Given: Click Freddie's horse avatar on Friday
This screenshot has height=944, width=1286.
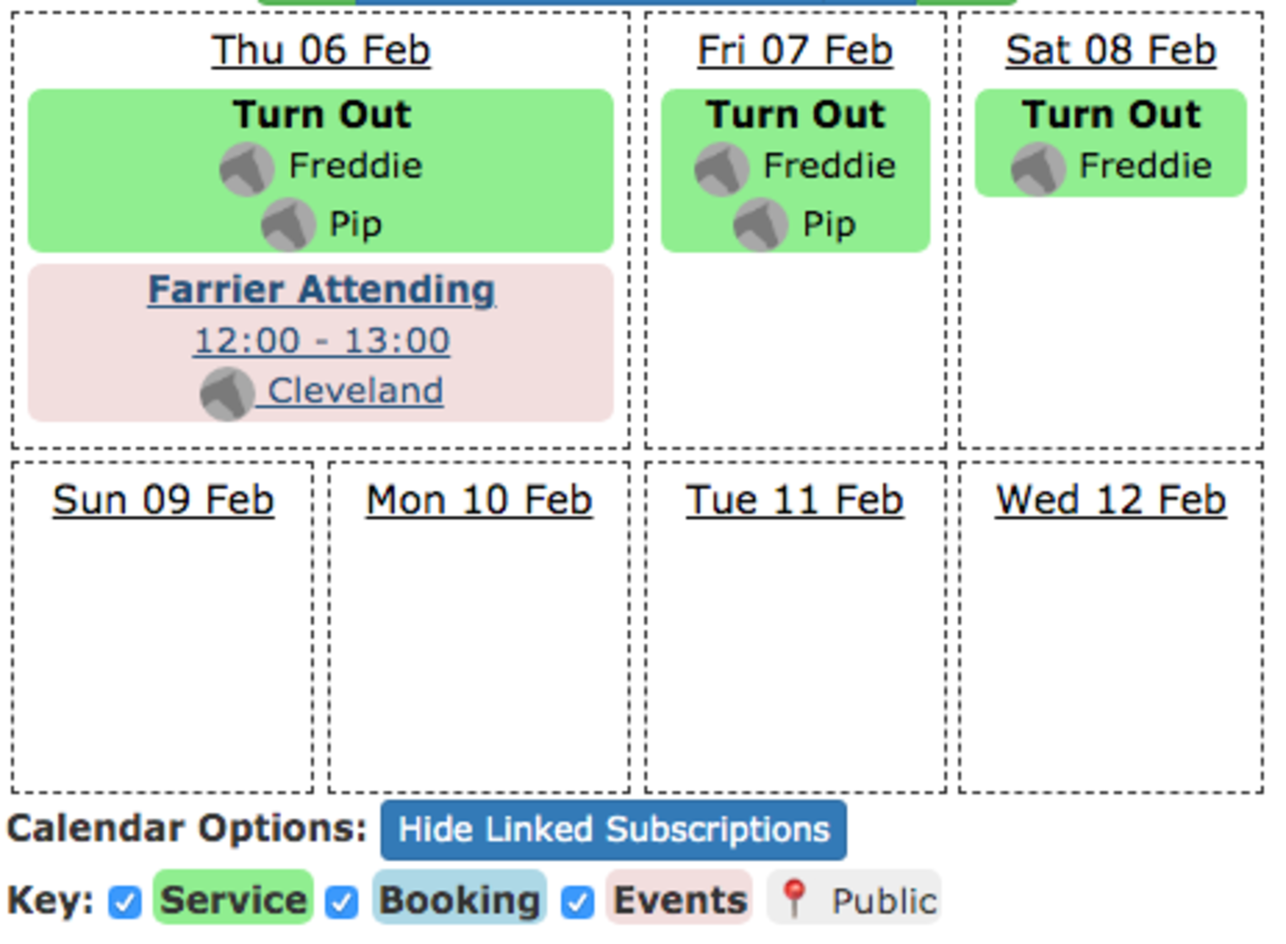Looking at the screenshot, I should [722, 169].
